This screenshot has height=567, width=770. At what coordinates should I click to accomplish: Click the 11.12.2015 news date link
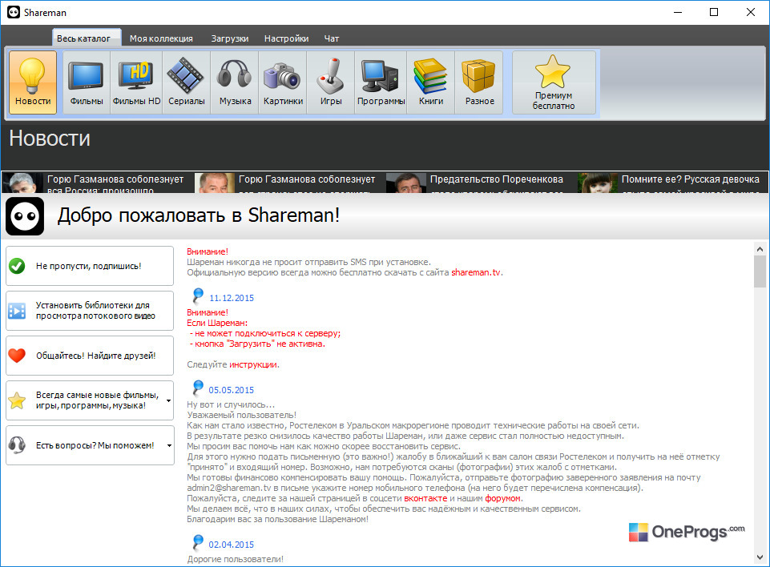pos(232,298)
